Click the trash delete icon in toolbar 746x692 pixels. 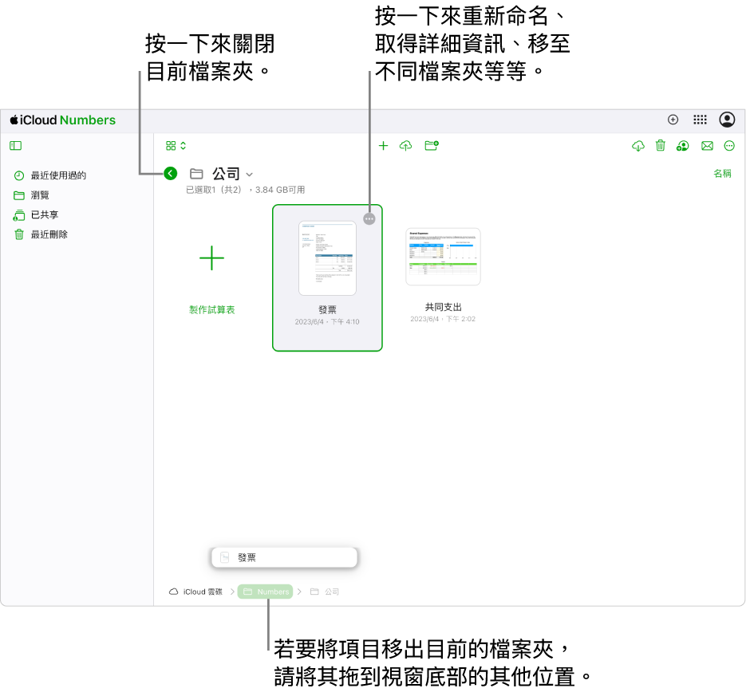[661, 145]
